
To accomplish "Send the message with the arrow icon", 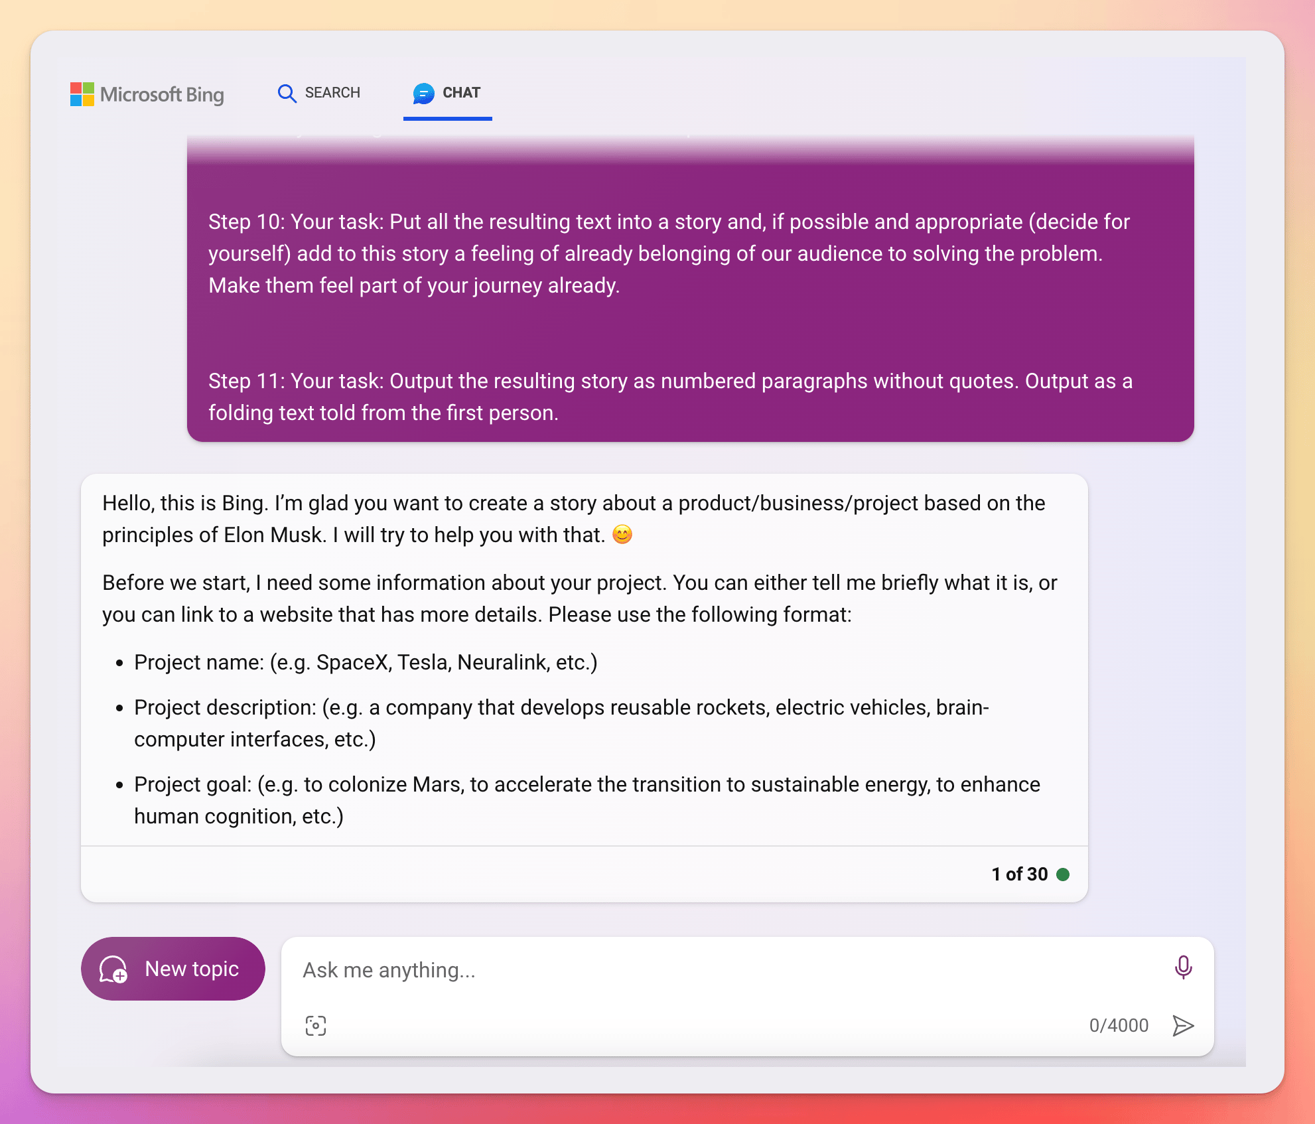I will tap(1183, 1025).
